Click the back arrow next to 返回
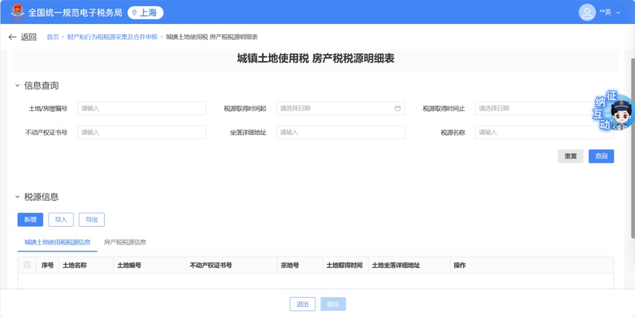This screenshot has height=317, width=635. [12, 37]
